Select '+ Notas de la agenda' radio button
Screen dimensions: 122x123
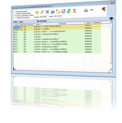coord(15,18)
